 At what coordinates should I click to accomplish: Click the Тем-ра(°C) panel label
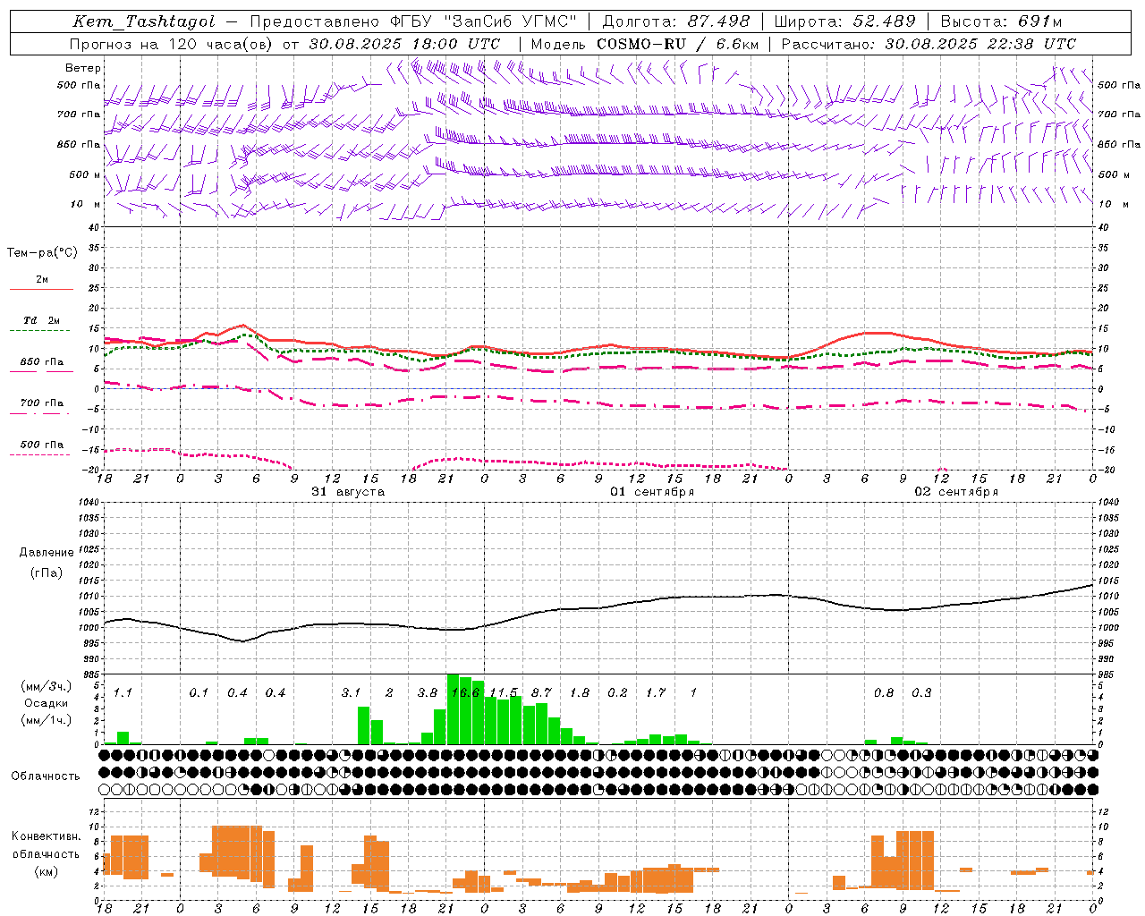tap(42, 253)
